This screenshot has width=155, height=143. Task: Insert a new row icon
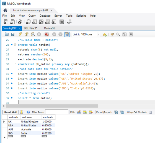85,112
